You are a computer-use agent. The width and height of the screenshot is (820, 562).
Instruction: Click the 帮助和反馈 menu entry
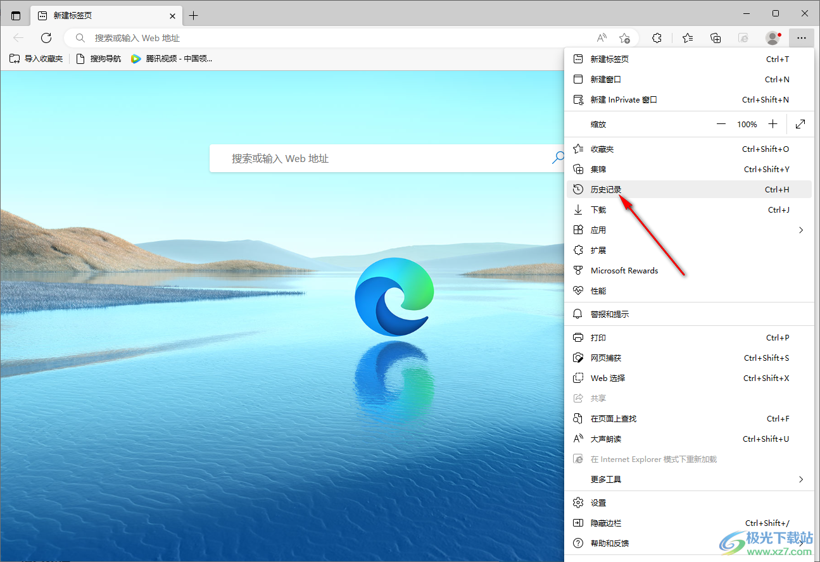click(689, 543)
